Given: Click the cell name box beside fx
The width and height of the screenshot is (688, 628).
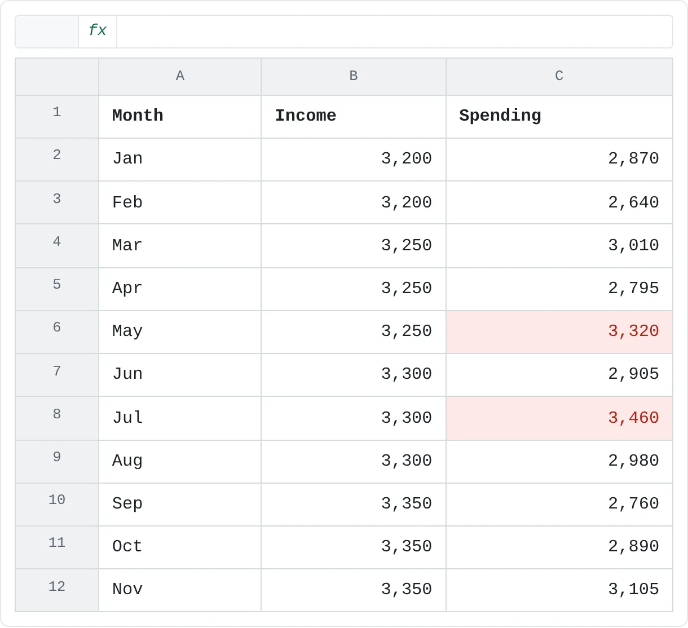Looking at the screenshot, I should pos(47,31).
